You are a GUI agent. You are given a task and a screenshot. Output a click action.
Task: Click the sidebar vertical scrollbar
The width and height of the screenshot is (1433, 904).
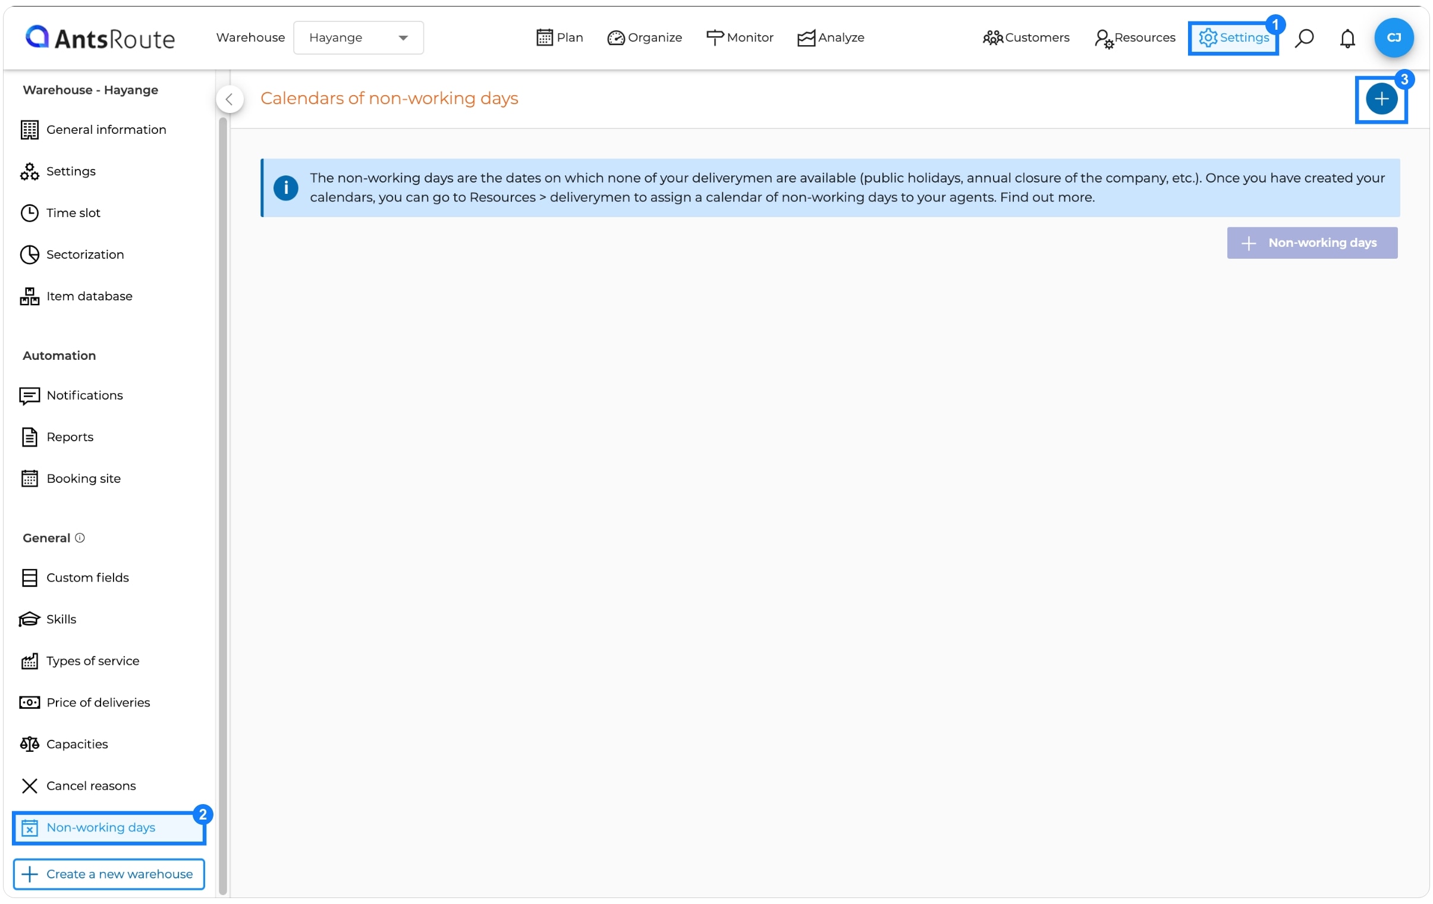[x=223, y=506]
